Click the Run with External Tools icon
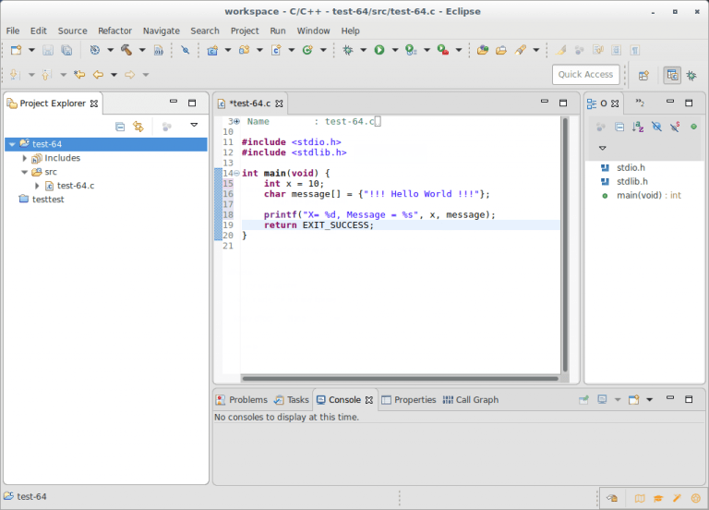709x510 pixels. click(443, 50)
